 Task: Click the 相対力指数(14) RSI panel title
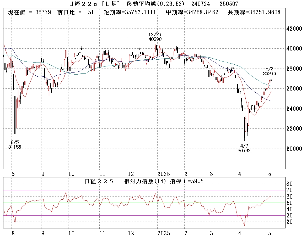tap(144, 181)
